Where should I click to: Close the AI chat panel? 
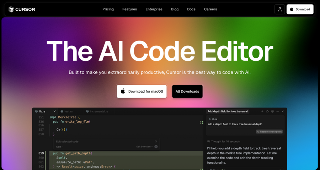283,111
